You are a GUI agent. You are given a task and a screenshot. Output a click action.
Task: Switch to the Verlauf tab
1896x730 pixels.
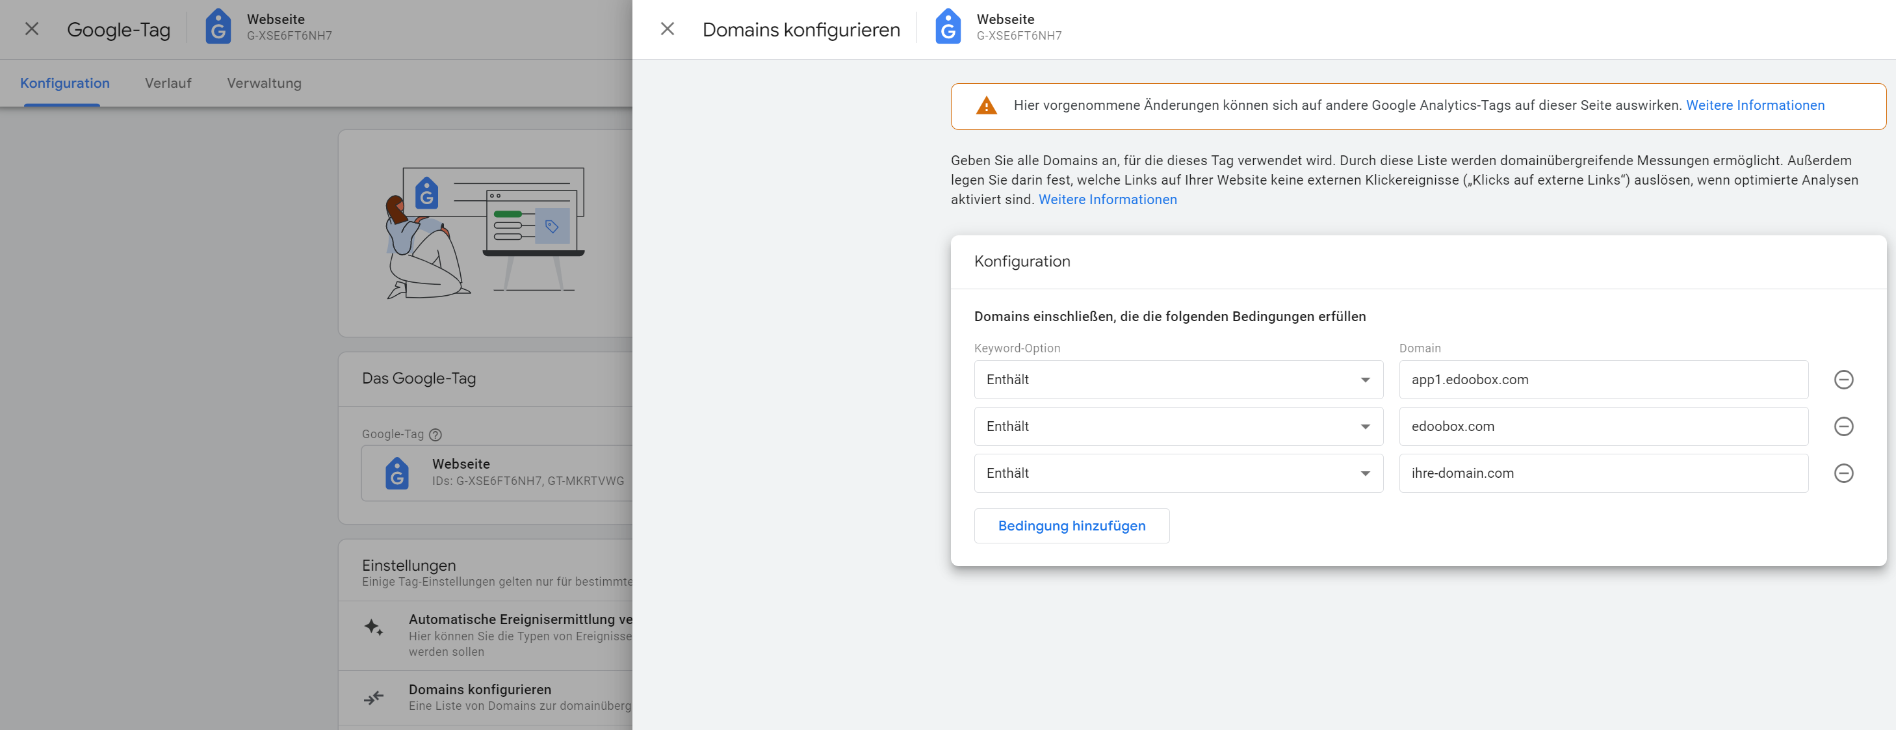tap(168, 83)
